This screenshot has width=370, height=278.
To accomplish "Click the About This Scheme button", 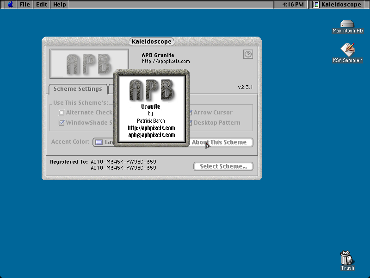I will click(x=221, y=142).
